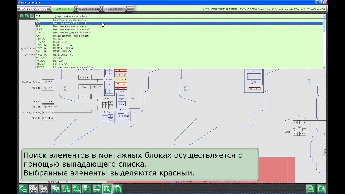Click fuse F62 40A for 3S-GTE

[48, 107]
